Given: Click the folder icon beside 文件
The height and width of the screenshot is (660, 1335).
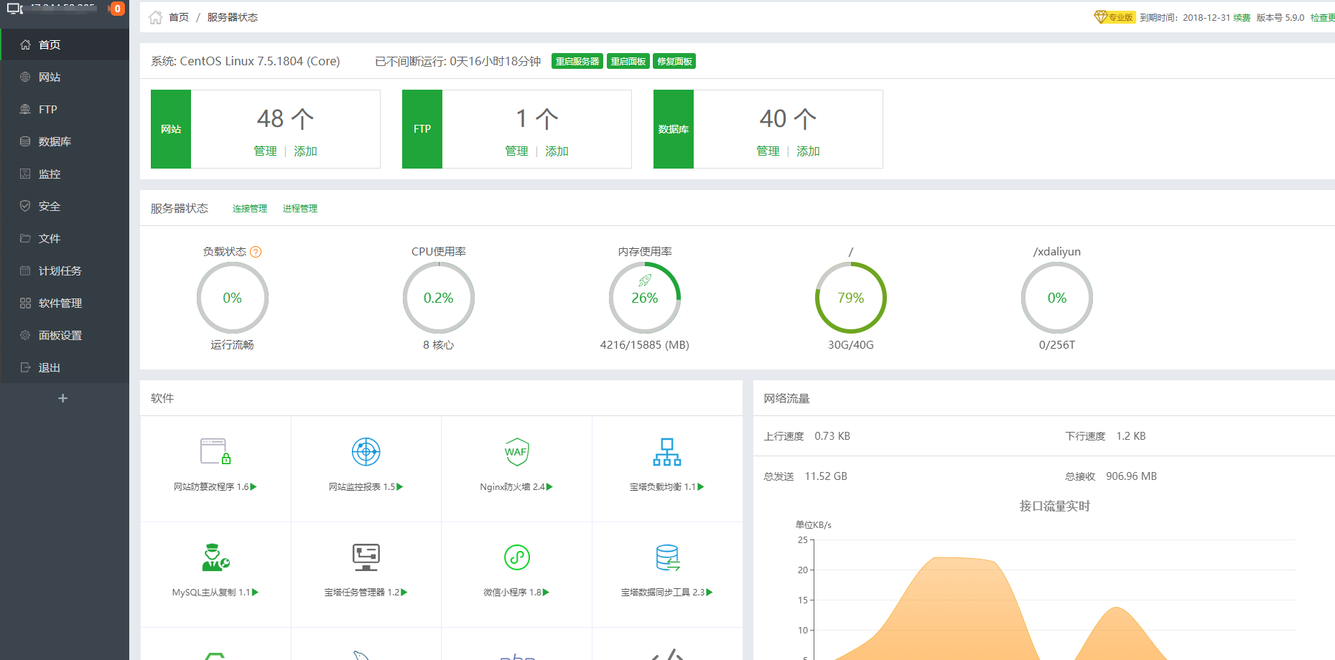Looking at the screenshot, I should 25,238.
